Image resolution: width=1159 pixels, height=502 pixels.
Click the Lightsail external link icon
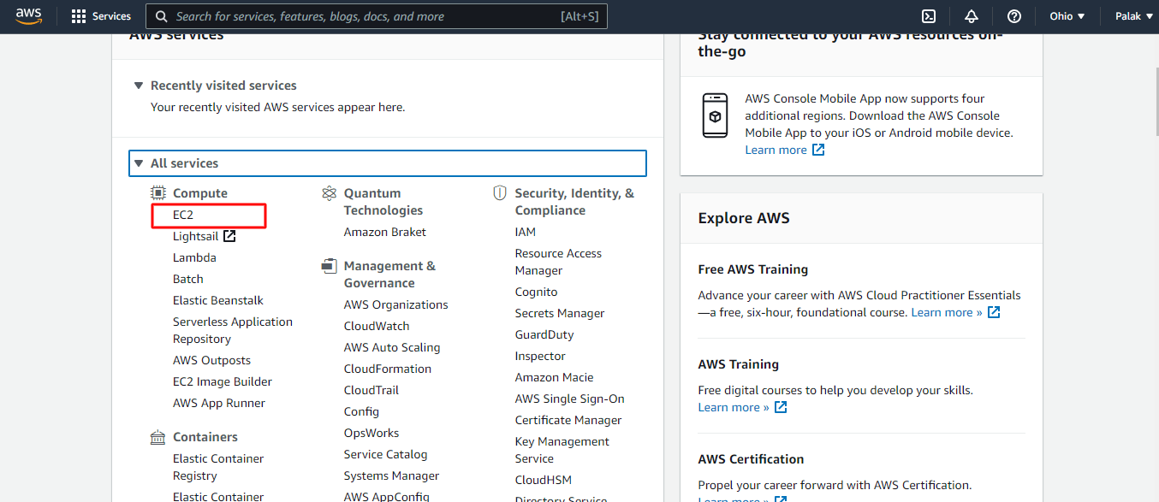pyautogui.click(x=229, y=236)
